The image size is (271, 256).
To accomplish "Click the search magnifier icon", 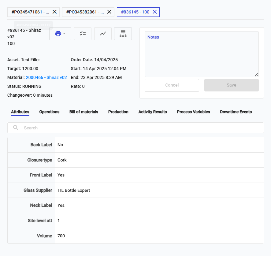I will click(x=16, y=128).
